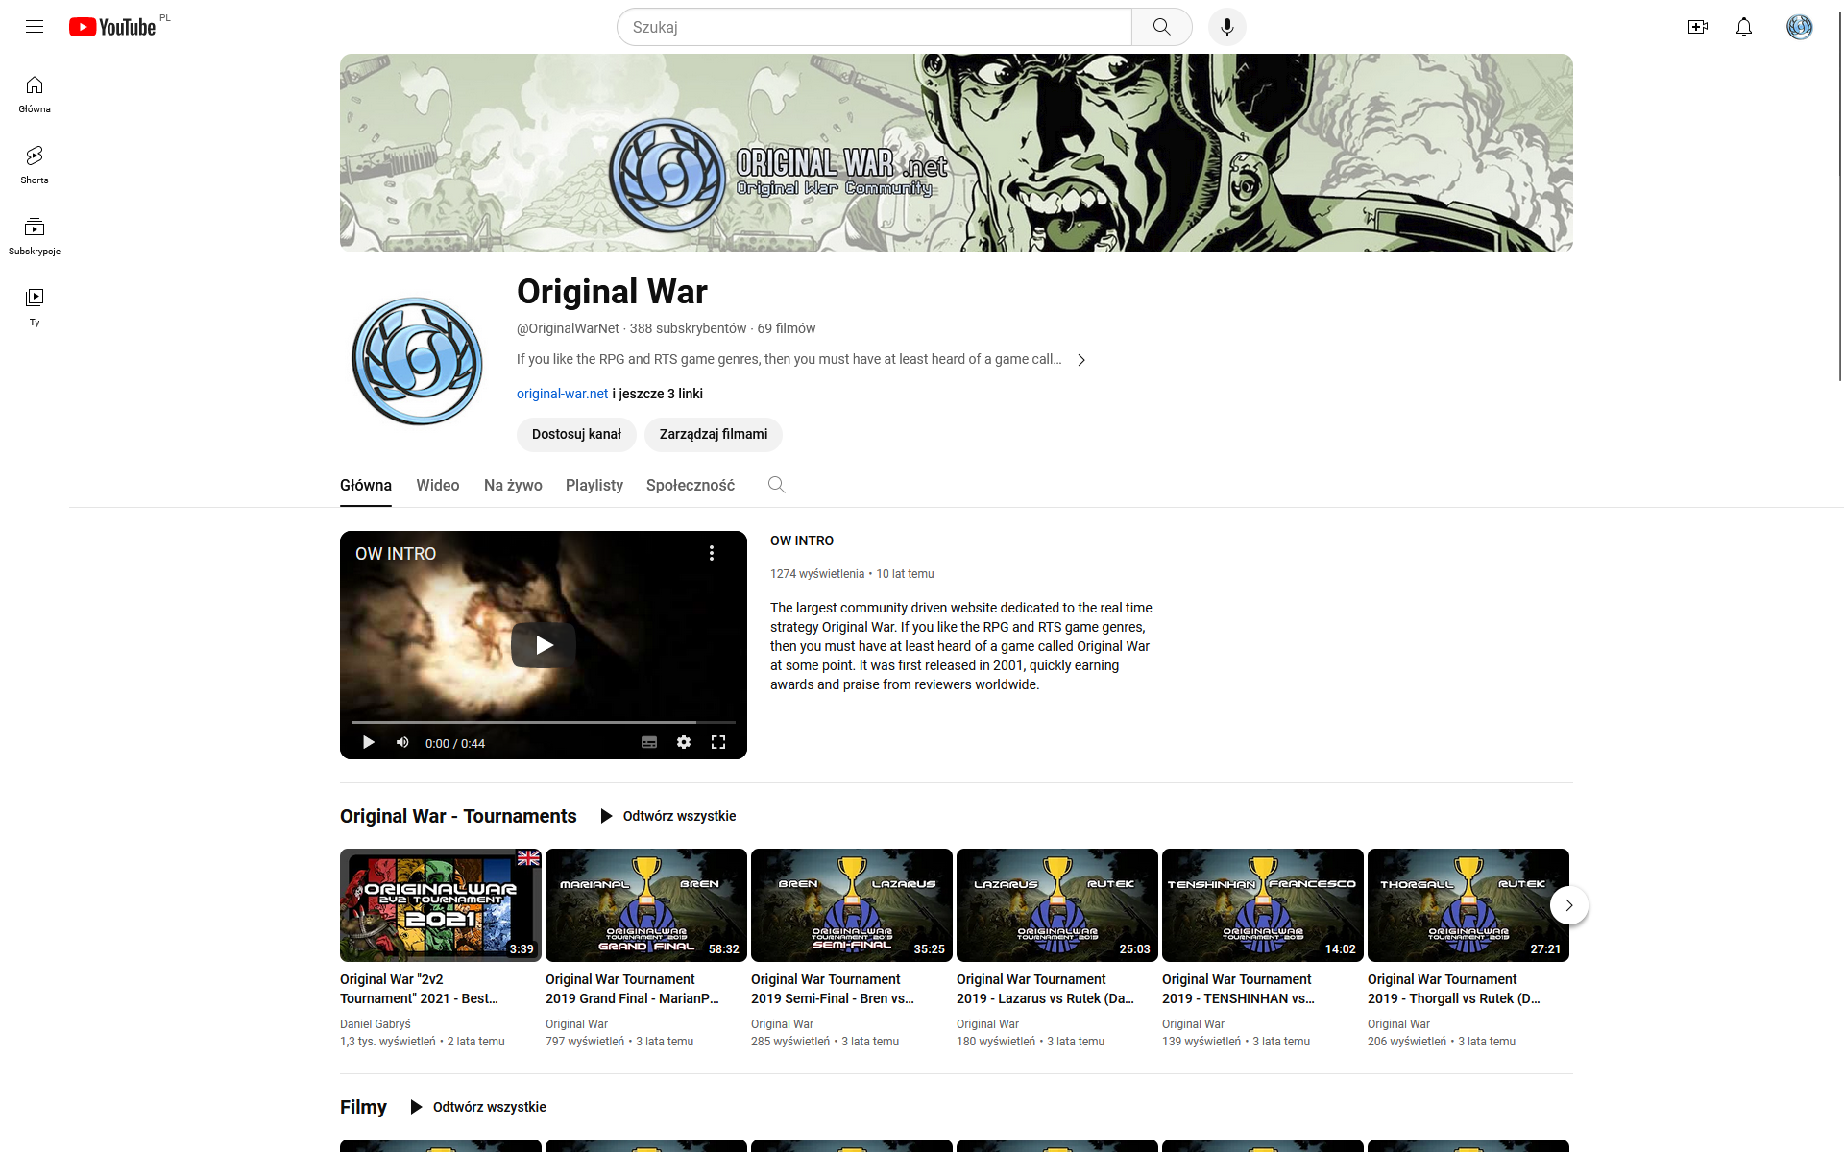
Task: Open notifications bell
Action: pyautogui.click(x=1744, y=27)
